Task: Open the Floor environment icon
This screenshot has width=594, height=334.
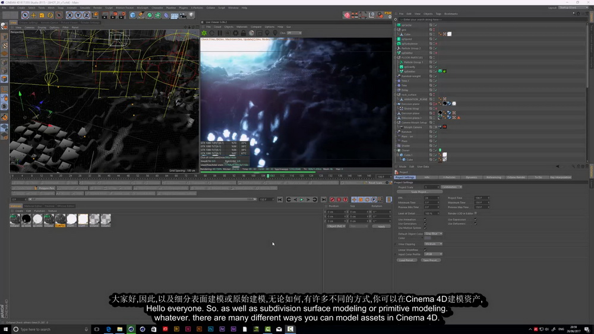Action: click(174, 15)
